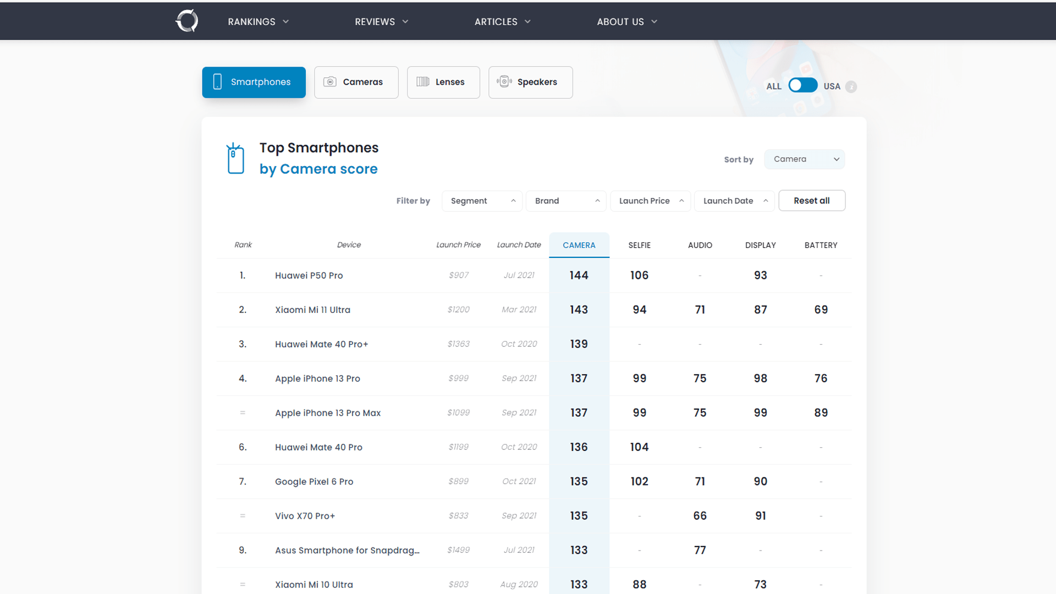The height and width of the screenshot is (594, 1056).
Task: Switch to the Lenses category
Action: (x=443, y=82)
